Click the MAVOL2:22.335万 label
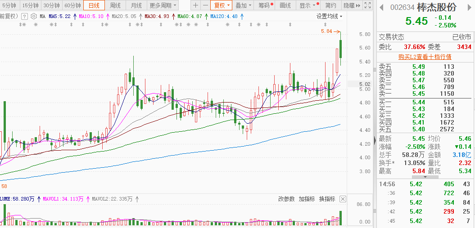 click(x=113, y=199)
